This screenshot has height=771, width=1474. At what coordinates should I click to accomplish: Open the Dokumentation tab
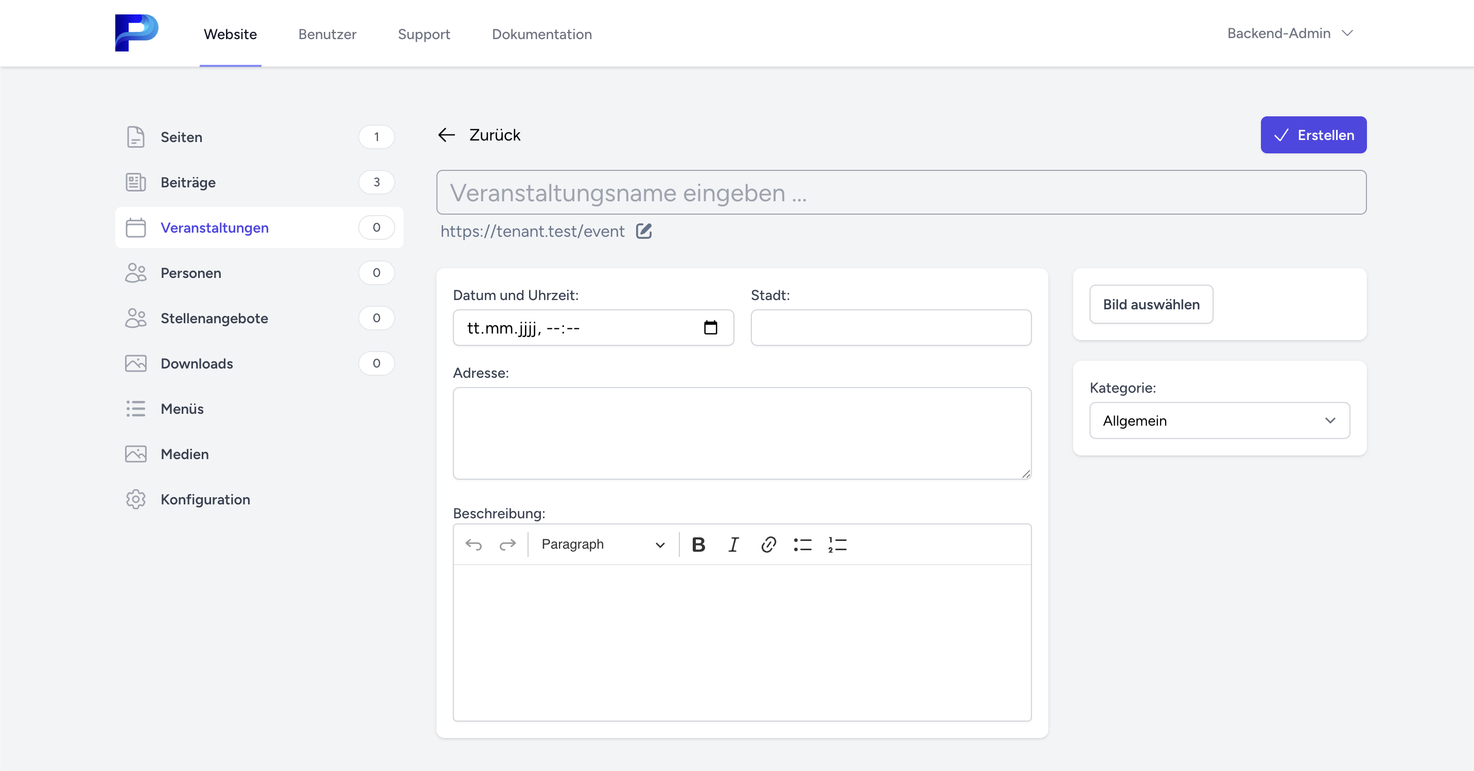point(541,34)
